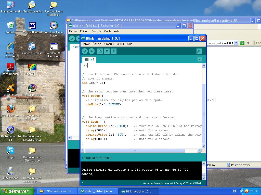Open the Fichier menu in Blink window
This screenshot has width=261, height=195.
pos(86,44)
